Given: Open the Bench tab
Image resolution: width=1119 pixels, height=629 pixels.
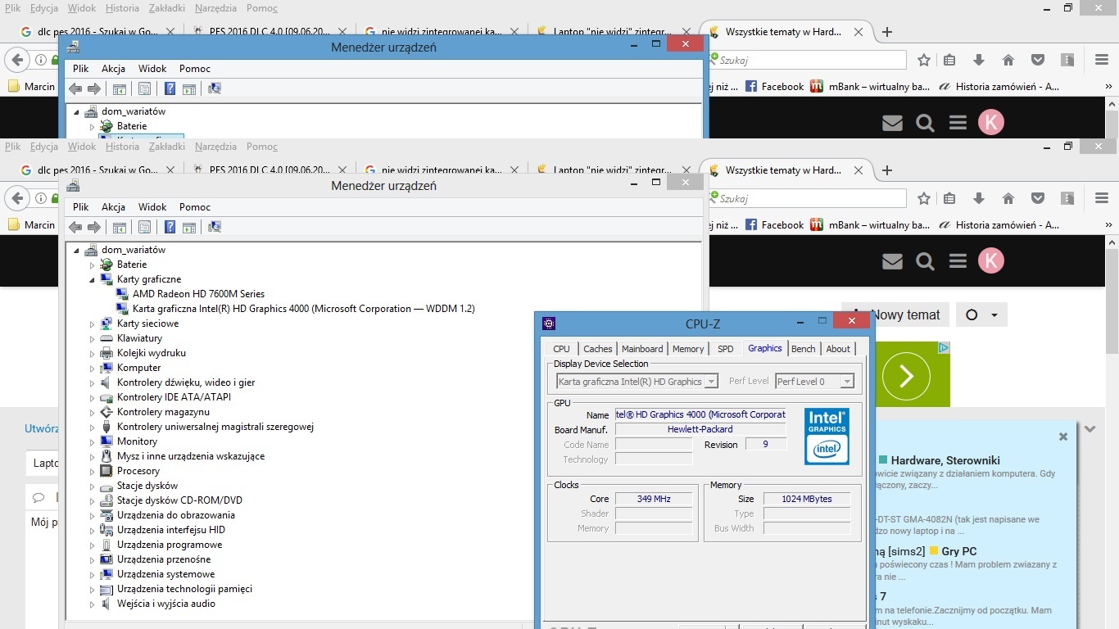Looking at the screenshot, I should 804,349.
